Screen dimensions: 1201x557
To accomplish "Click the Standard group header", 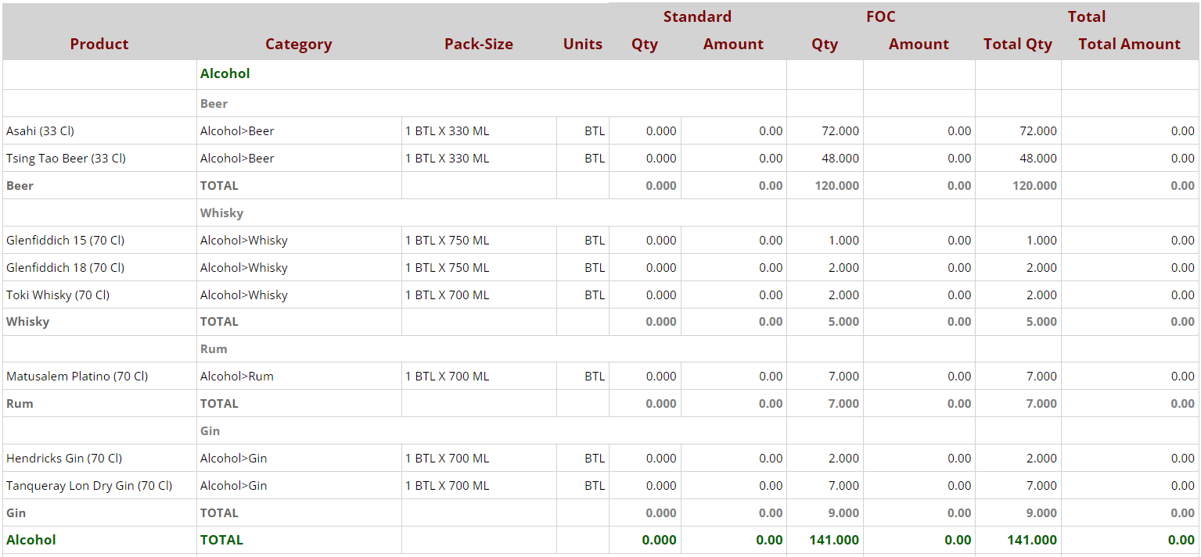I will tap(696, 16).
